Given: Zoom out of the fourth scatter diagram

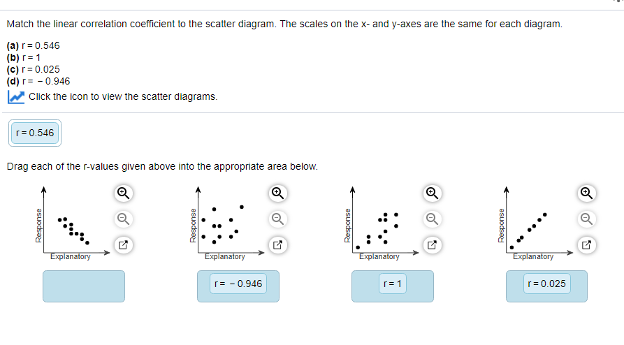Looking at the screenshot, I should click(586, 219).
